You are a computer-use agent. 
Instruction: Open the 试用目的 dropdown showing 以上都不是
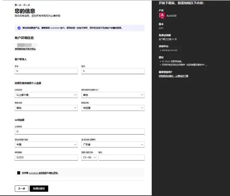coord(46,95)
